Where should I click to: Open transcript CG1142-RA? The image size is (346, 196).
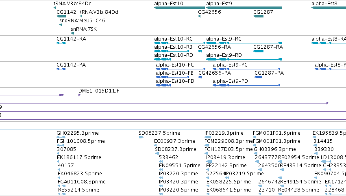(72, 39)
